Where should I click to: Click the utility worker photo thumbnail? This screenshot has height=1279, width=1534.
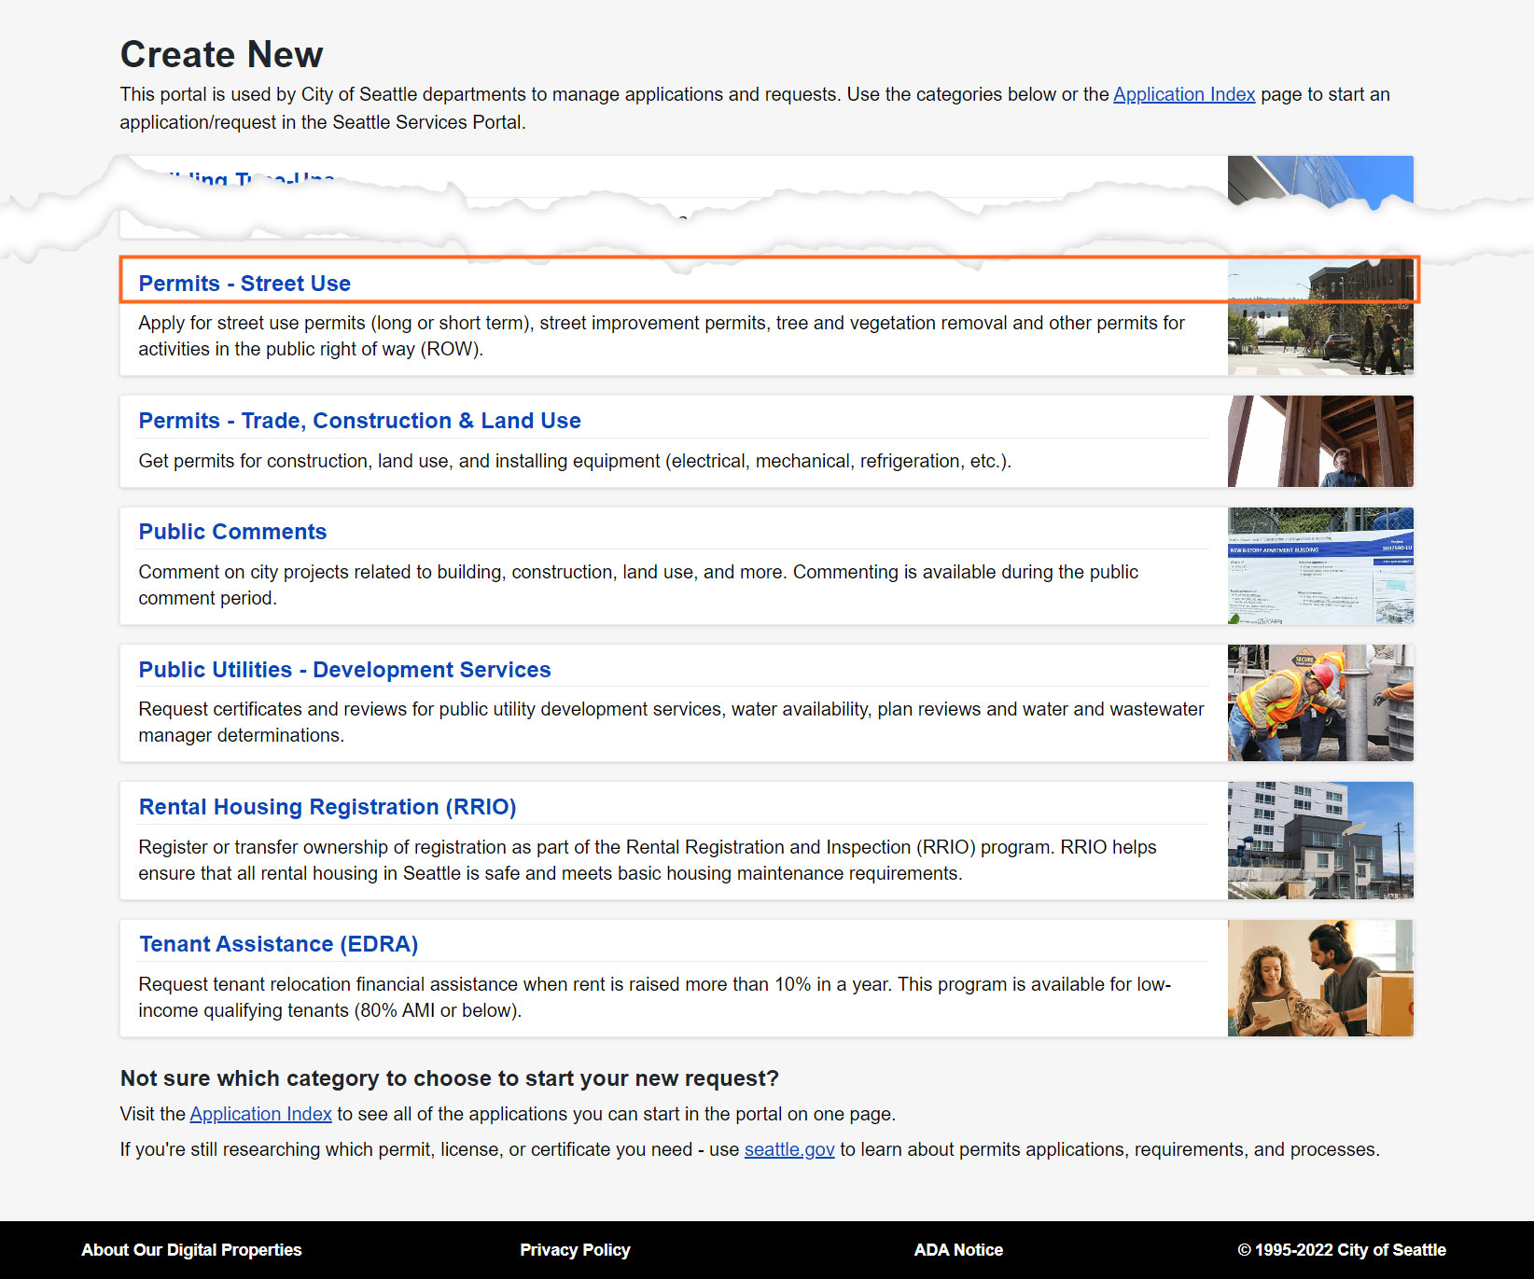(x=1319, y=703)
